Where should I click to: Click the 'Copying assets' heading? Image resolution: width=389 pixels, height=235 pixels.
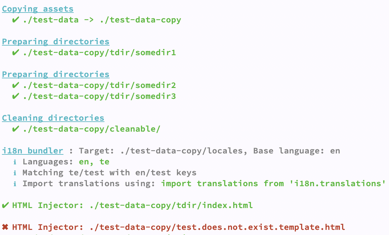coord(38,9)
